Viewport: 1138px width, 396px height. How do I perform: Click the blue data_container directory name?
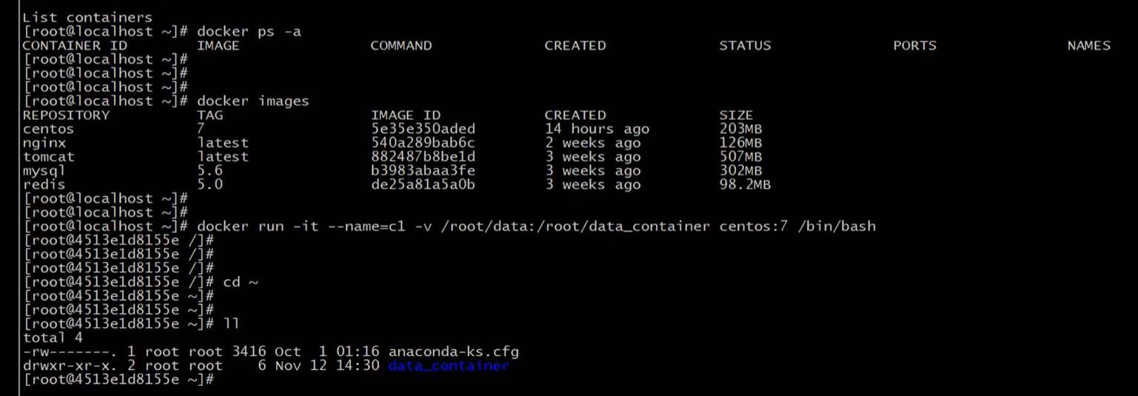448,366
